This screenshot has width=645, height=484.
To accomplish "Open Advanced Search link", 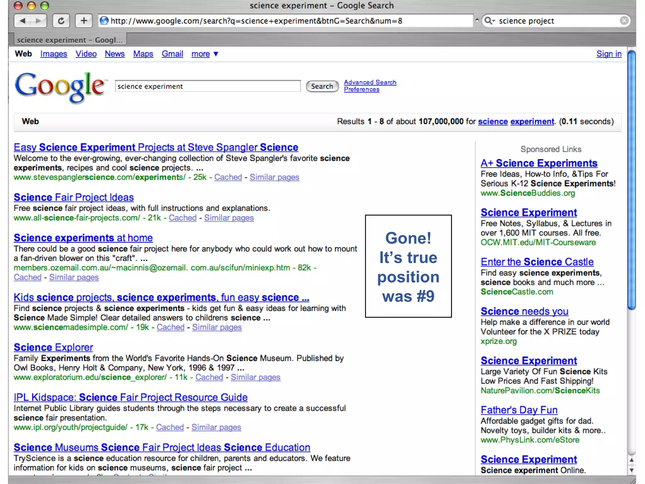I will click(370, 82).
